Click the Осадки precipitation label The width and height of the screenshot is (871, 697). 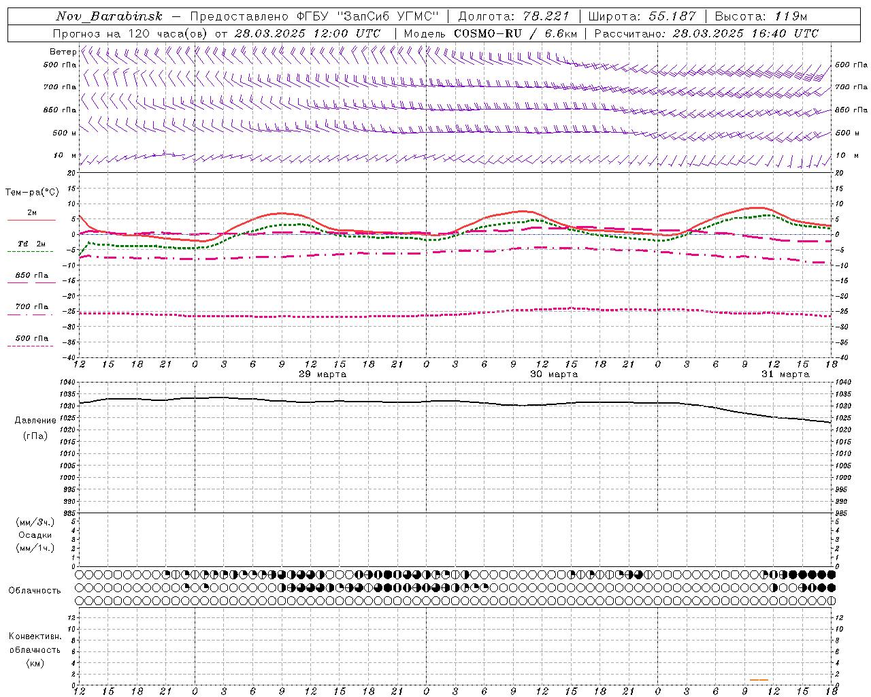[35, 536]
